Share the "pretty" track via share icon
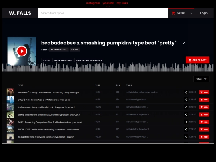The width and height of the screenshot is (216, 162). [x=184, y=43]
